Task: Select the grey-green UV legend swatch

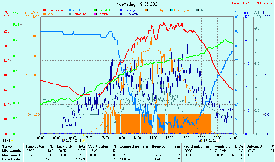Action: (197, 10)
